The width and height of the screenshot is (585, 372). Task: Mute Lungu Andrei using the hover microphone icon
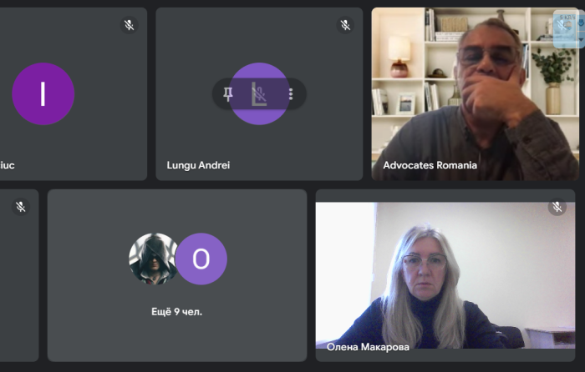pos(259,94)
